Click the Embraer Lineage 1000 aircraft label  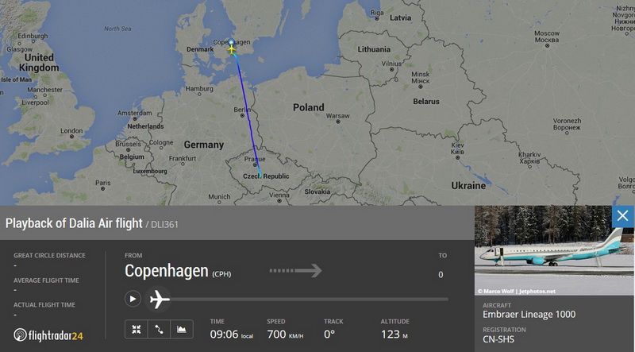[x=529, y=315]
